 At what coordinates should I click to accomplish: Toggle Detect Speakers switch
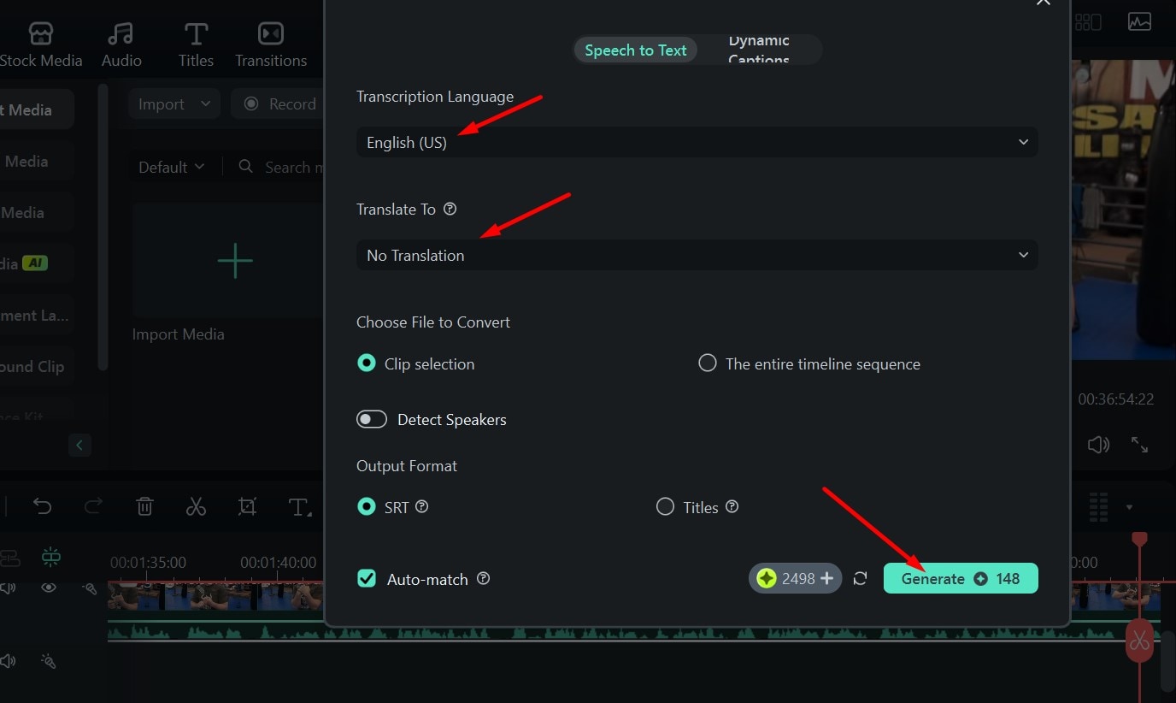[x=373, y=419]
